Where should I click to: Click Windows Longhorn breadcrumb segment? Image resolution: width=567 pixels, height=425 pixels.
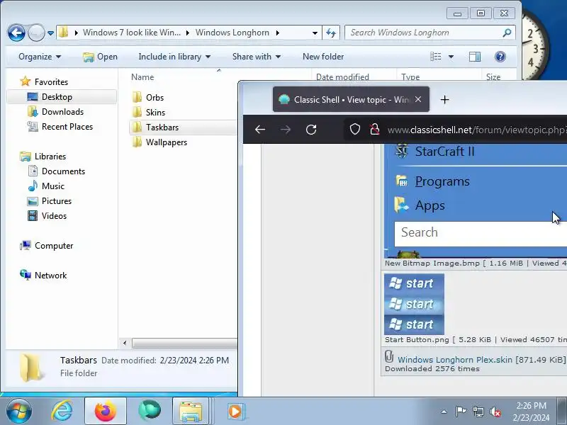point(232,33)
